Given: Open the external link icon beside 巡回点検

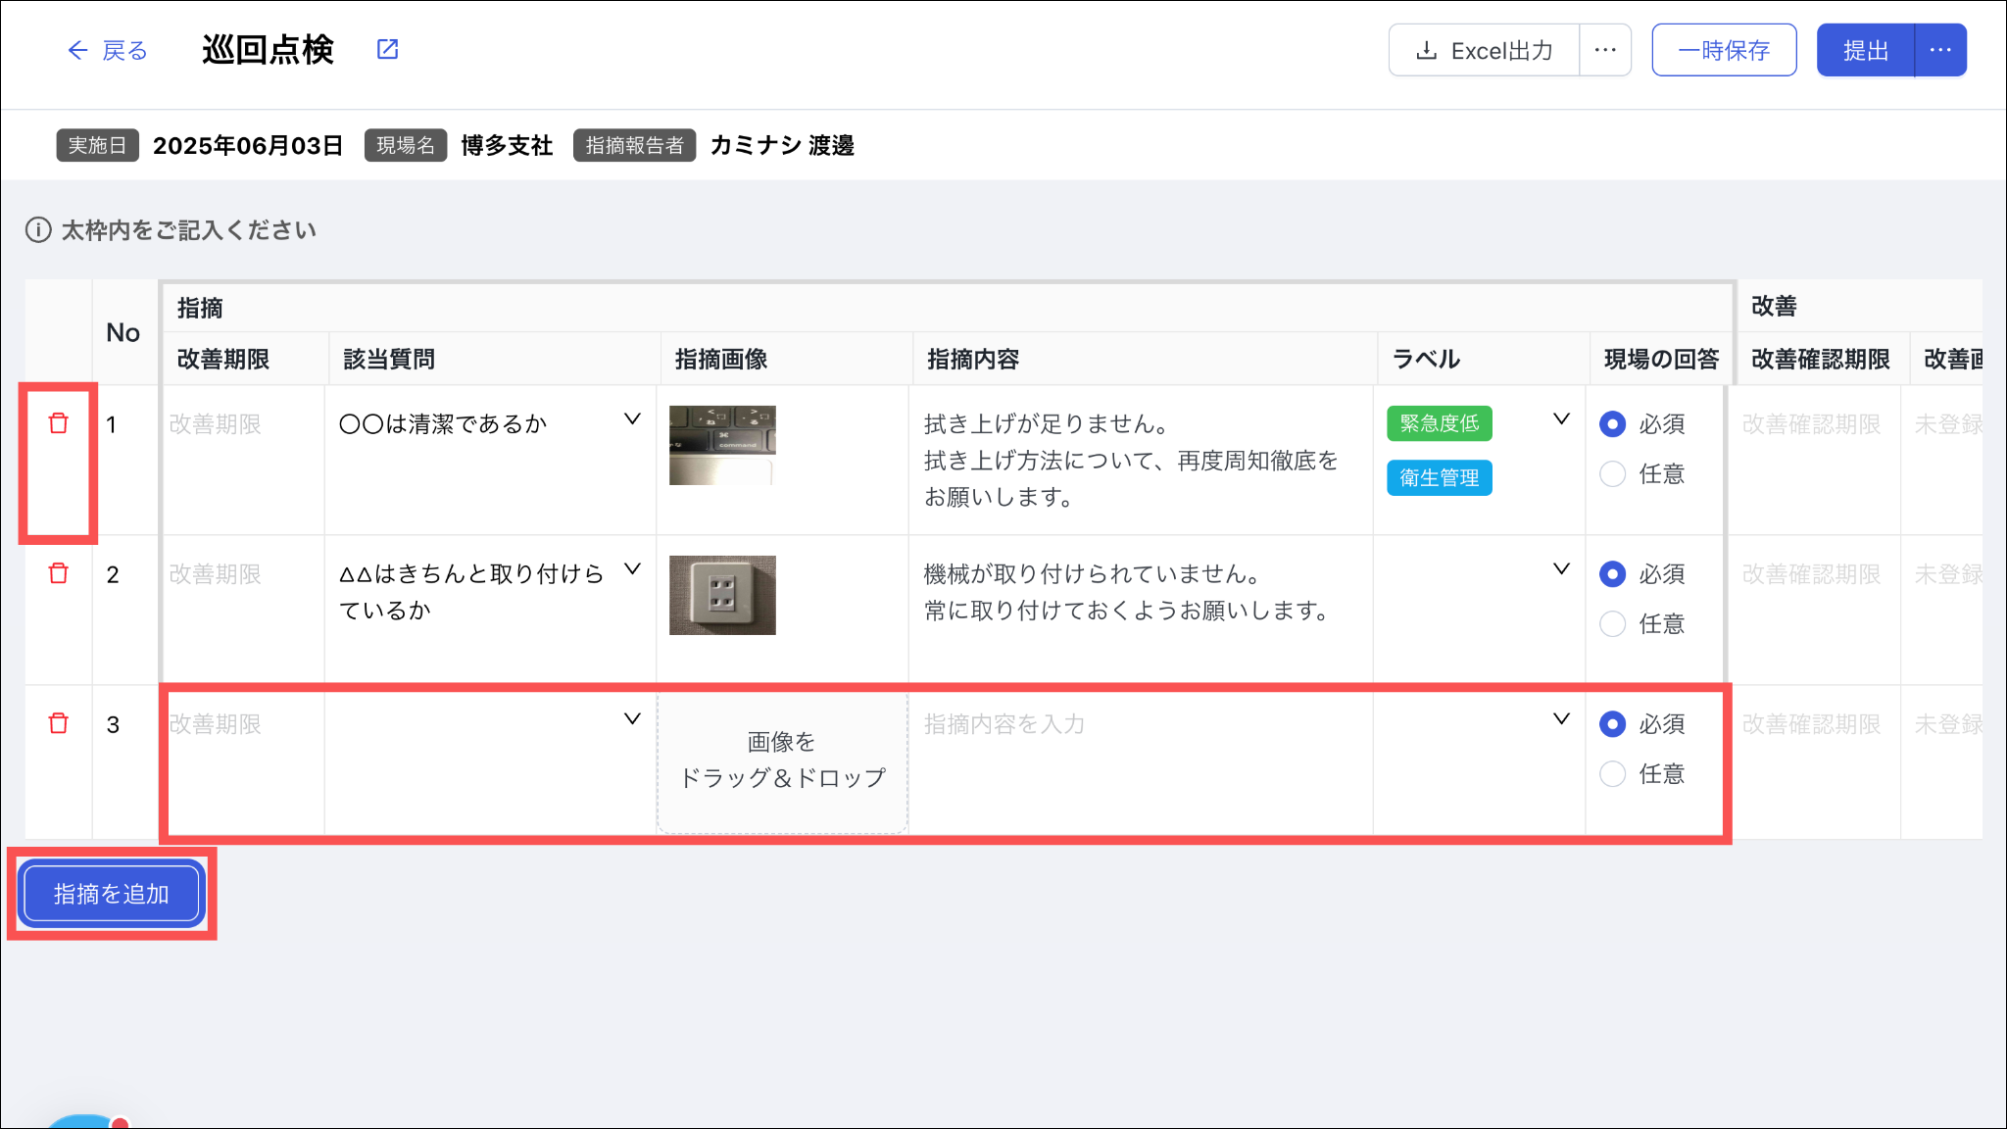Looking at the screenshot, I should tap(388, 49).
